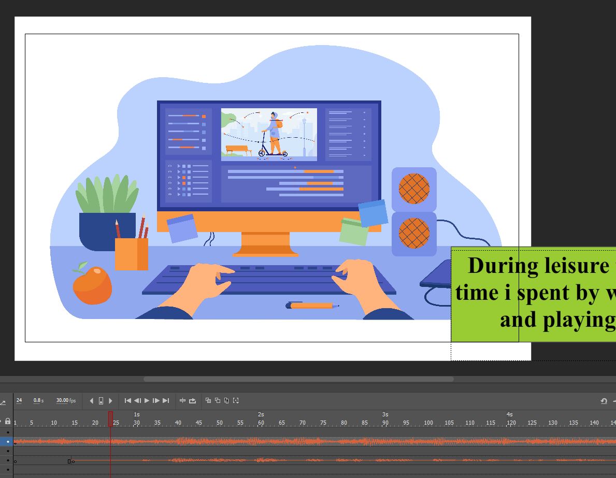Toggle the Onion Skin icon
This screenshot has width=616, height=478.
pyautogui.click(x=208, y=400)
